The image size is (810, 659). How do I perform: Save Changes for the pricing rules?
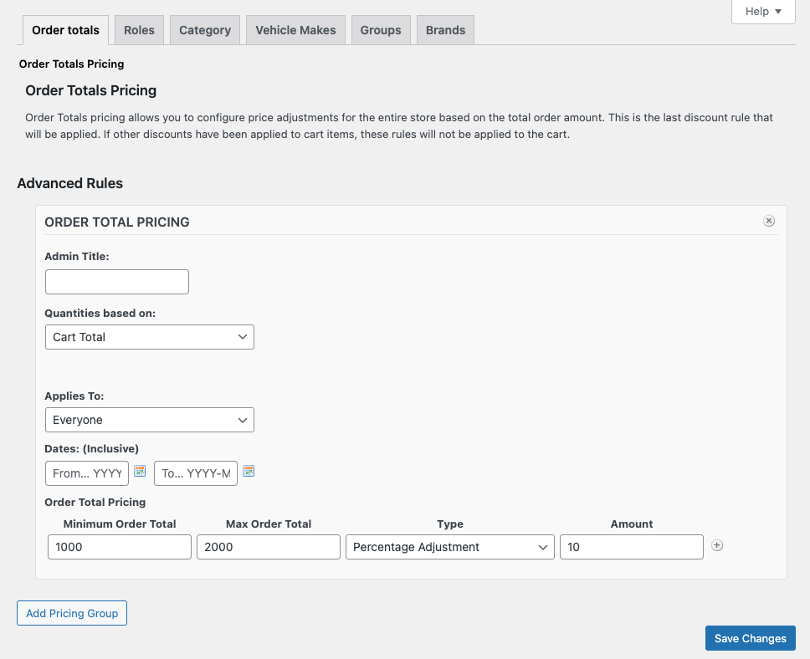[750, 637]
